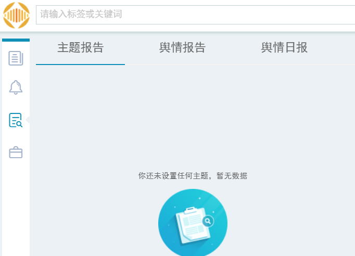The height and width of the screenshot is (256, 355).
Task: Open the bell alerts sidebar icon
Action: (x=16, y=87)
